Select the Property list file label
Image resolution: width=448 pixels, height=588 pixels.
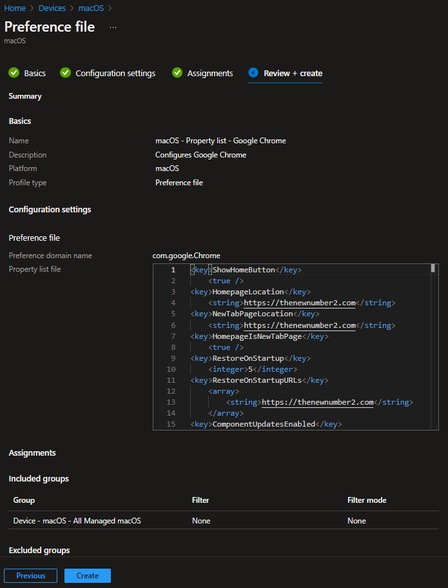coord(35,269)
